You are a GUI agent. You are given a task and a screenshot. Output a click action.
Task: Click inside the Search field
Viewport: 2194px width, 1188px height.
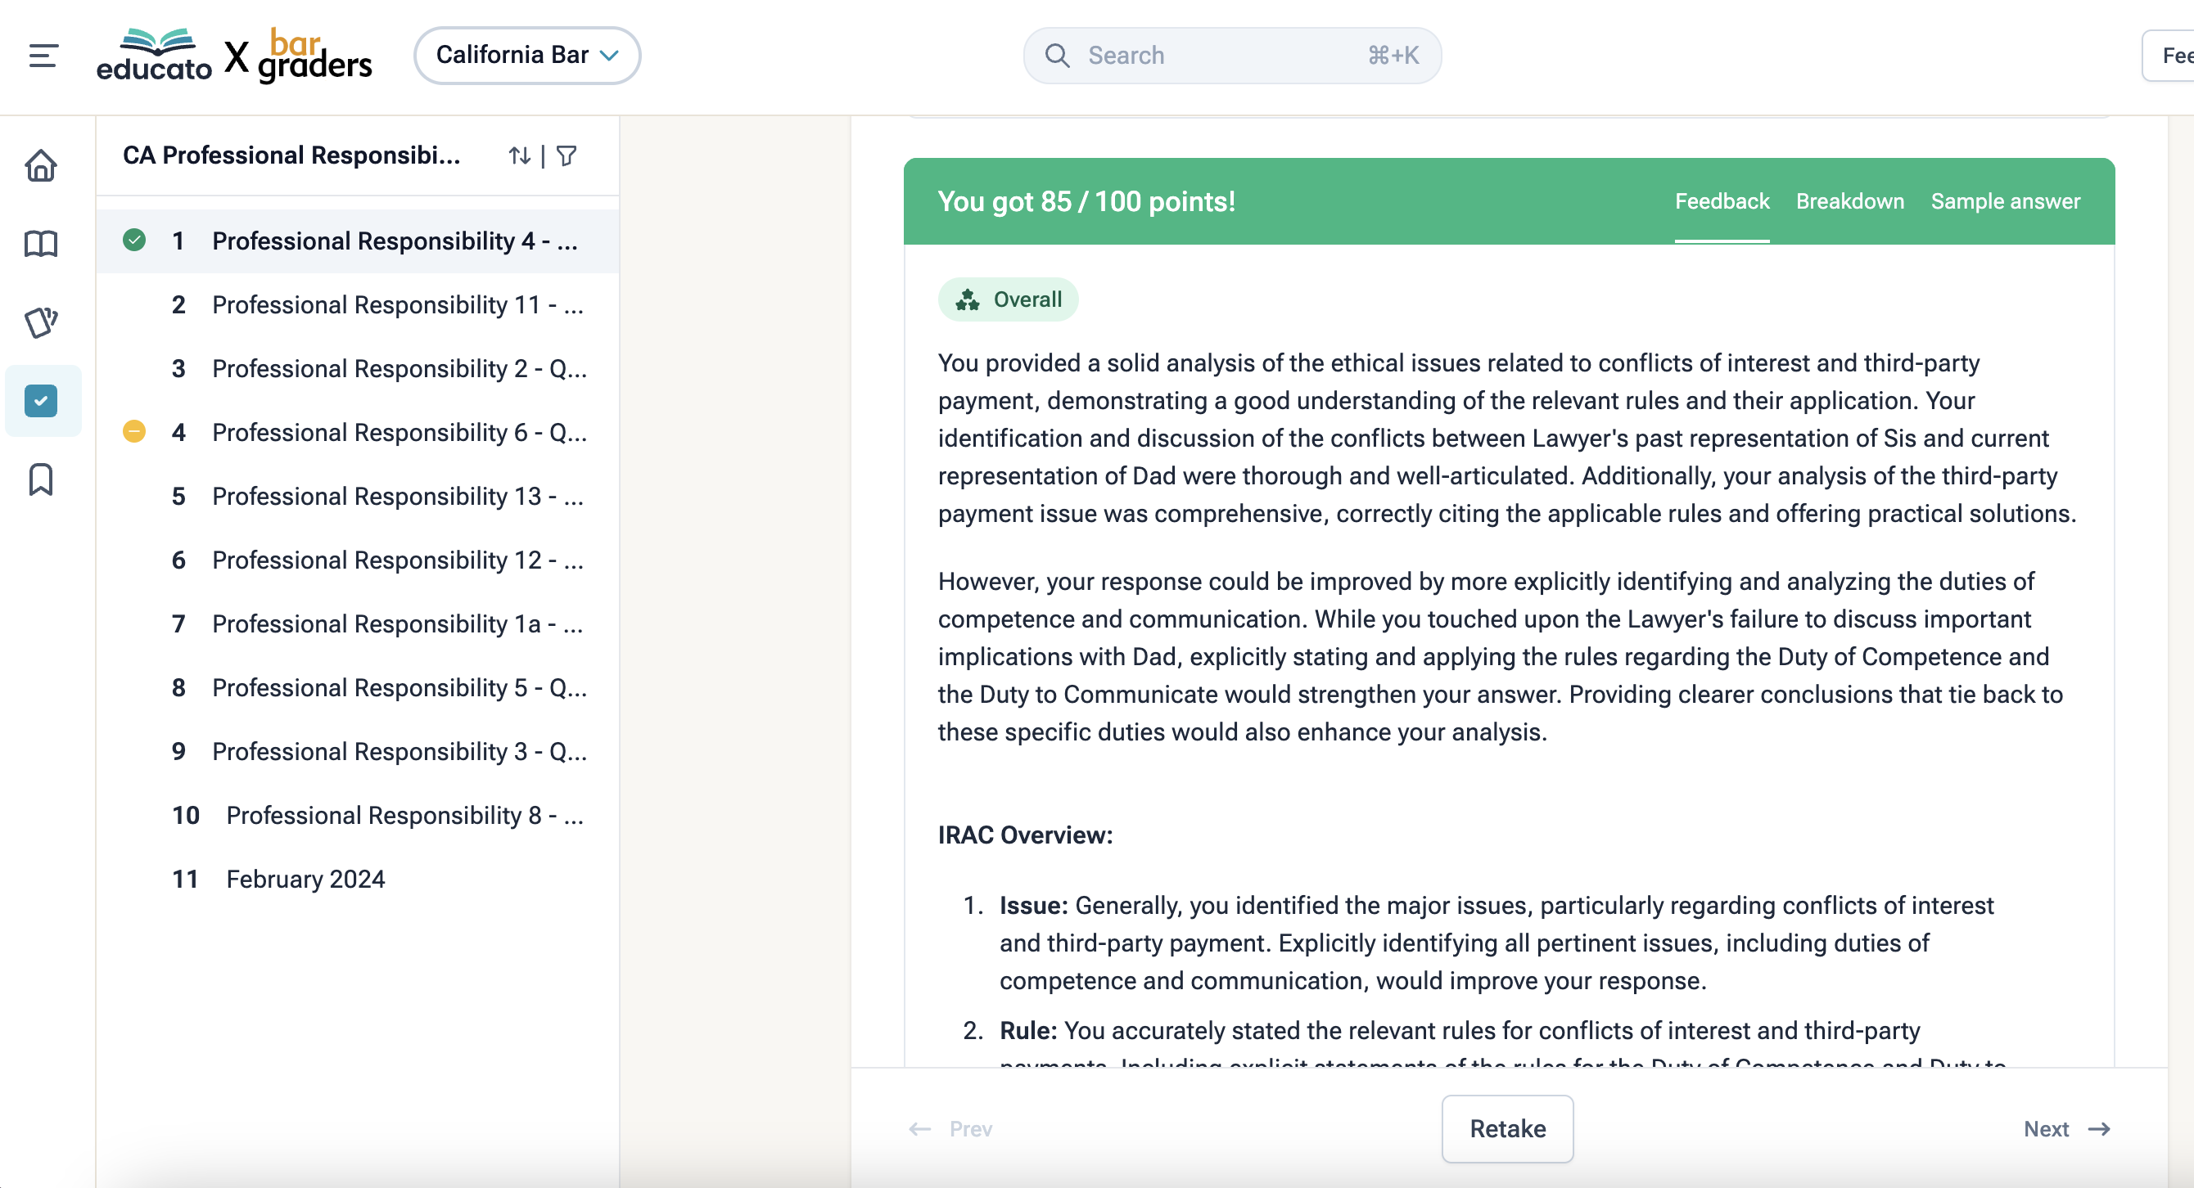point(1209,55)
